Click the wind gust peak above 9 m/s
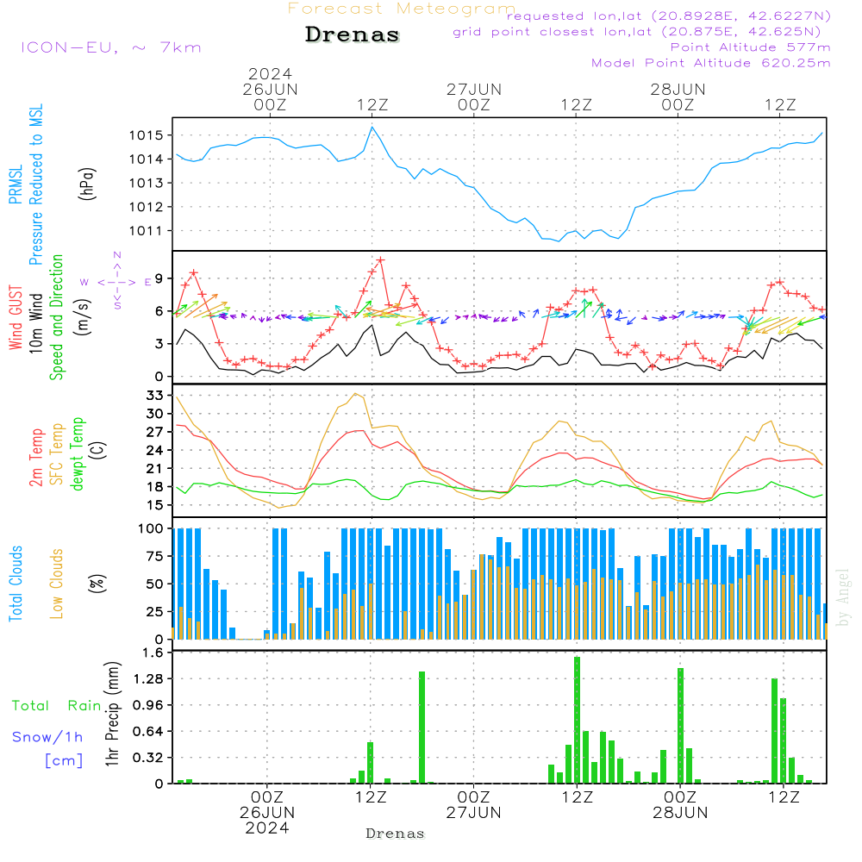This screenshot has height=862, width=862. click(x=380, y=260)
